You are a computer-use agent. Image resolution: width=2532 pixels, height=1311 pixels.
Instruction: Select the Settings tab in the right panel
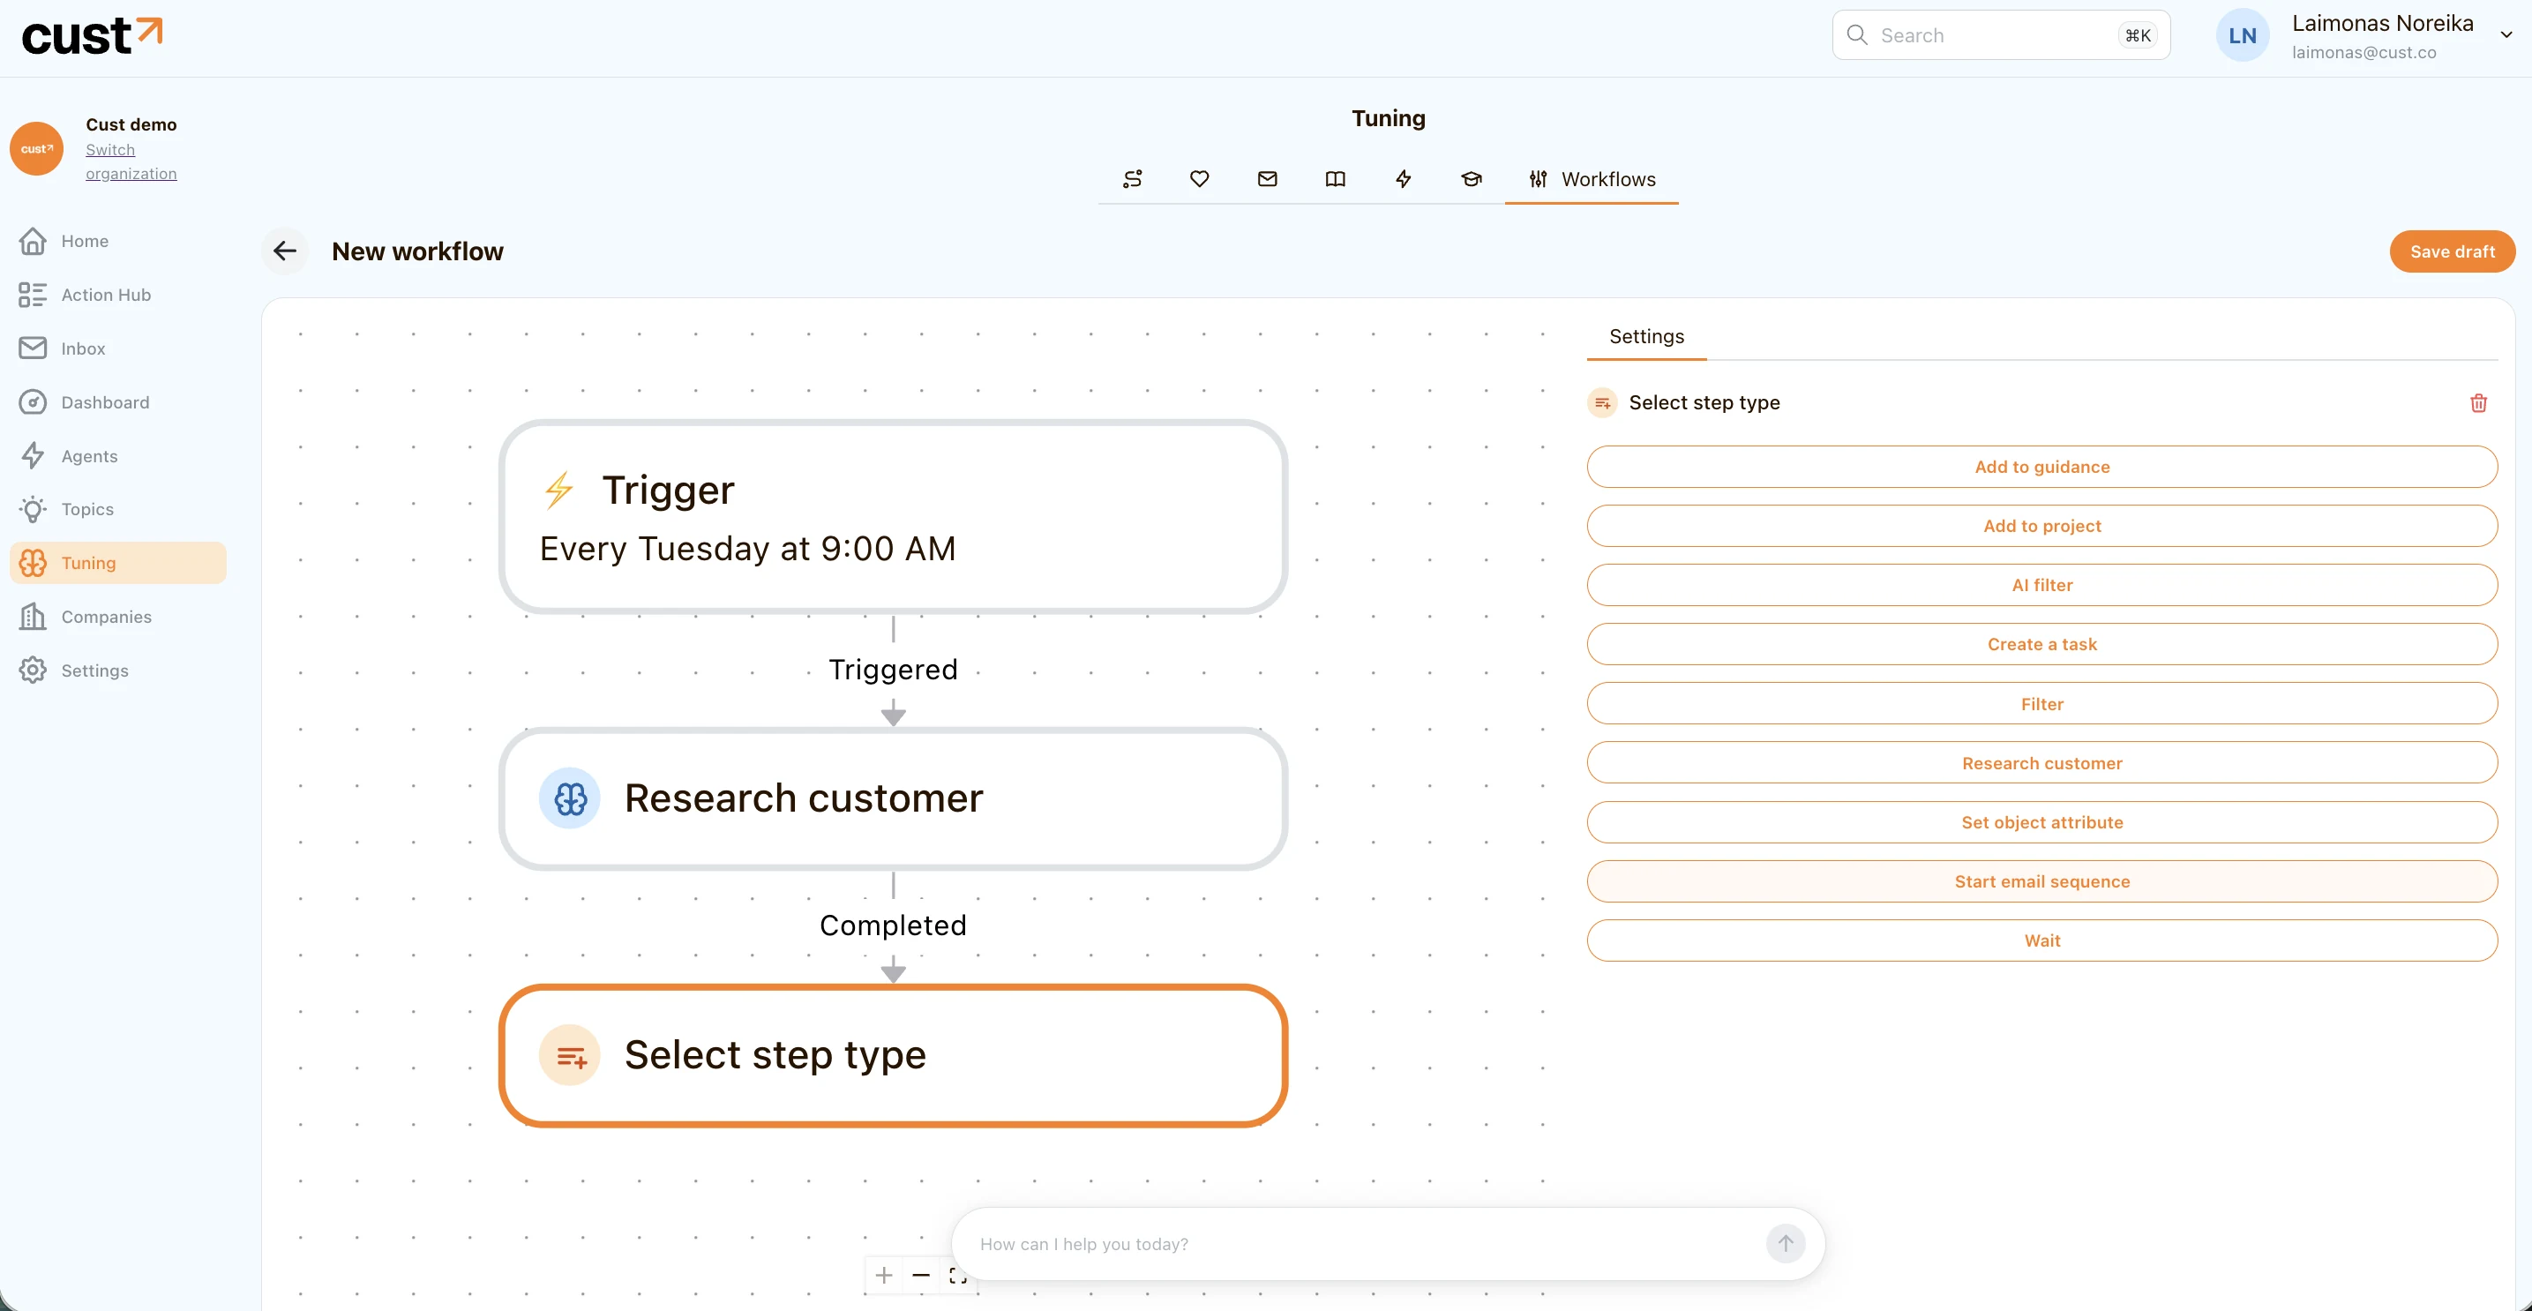tap(1646, 337)
